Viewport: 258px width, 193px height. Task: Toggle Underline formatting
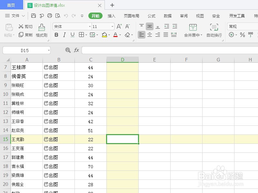[x=72, y=35]
